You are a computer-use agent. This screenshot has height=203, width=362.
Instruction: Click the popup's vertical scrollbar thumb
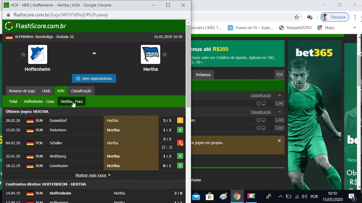188,66
